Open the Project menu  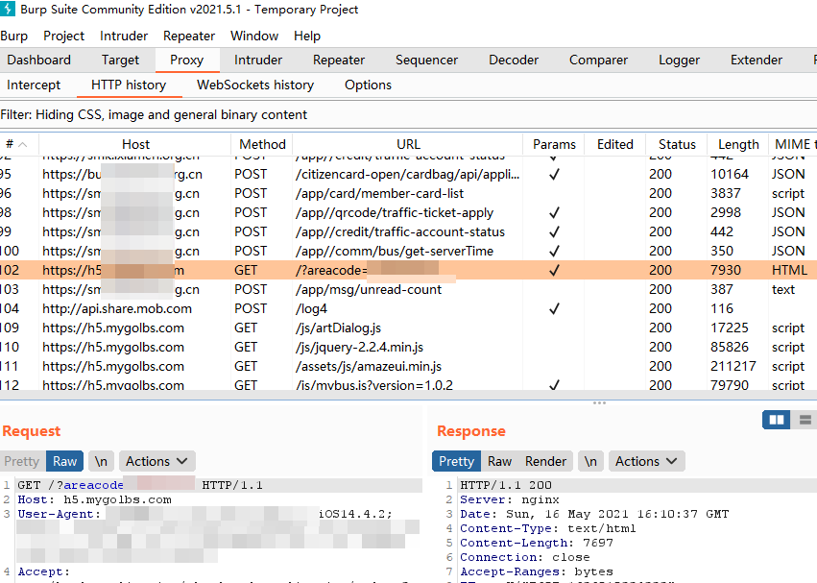[63, 36]
